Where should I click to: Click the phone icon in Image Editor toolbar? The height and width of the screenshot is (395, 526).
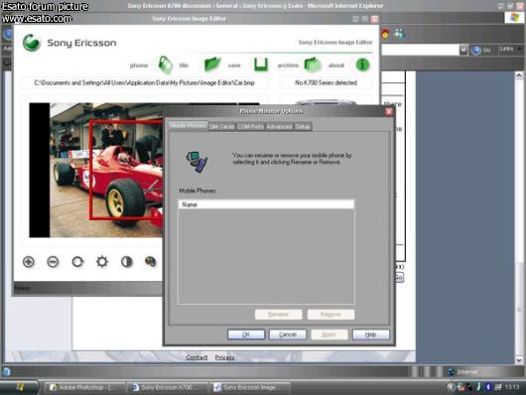coord(165,65)
